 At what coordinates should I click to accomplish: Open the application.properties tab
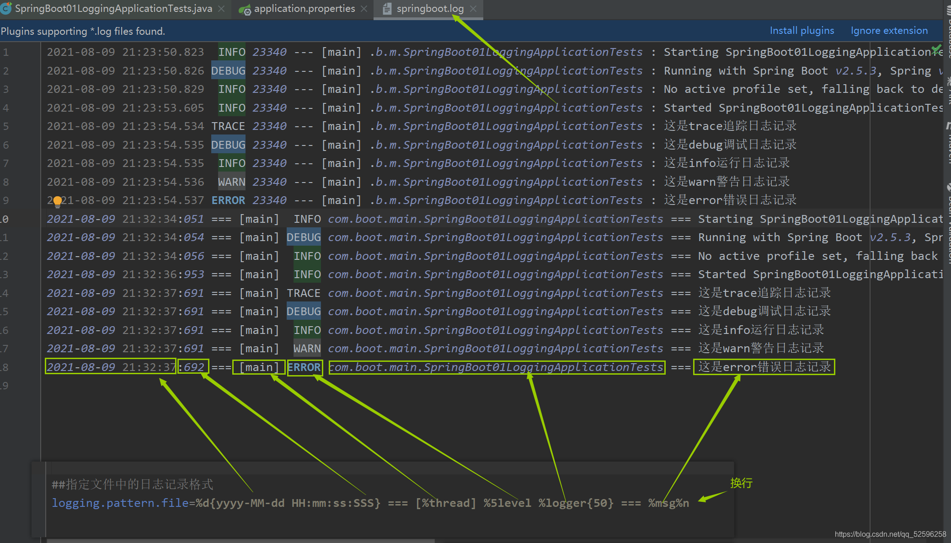tap(305, 9)
